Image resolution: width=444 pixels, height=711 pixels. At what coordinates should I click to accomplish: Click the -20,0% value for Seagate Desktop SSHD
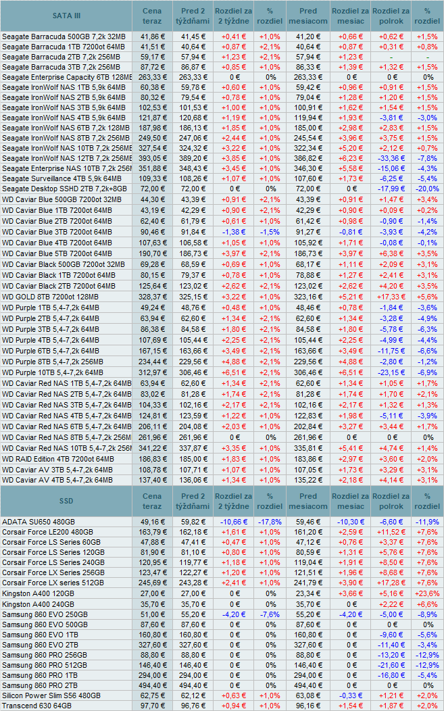point(426,188)
